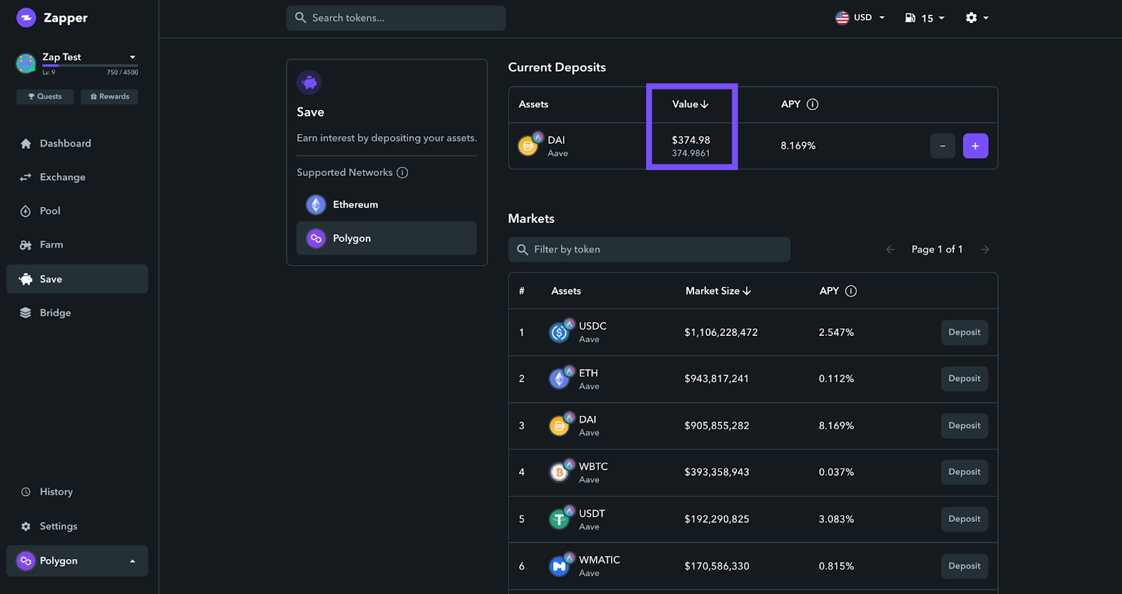Sort deposits by Value column
The height and width of the screenshot is (594, 1122).
coord(691,104)
